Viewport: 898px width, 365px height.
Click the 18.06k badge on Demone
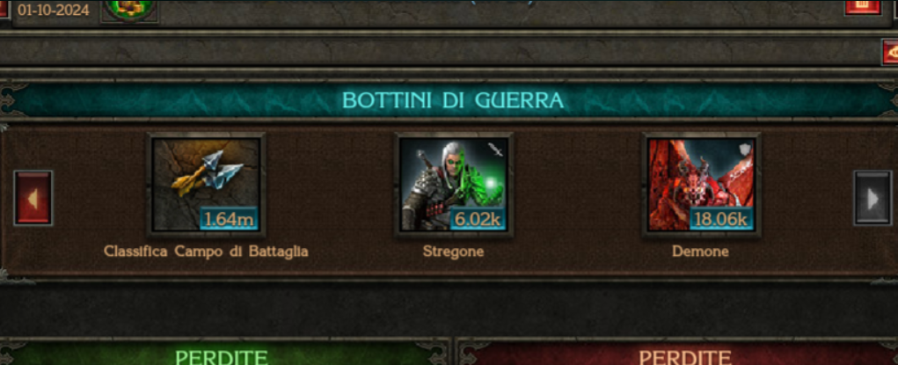pyautogui.click(x=721, y=220)
